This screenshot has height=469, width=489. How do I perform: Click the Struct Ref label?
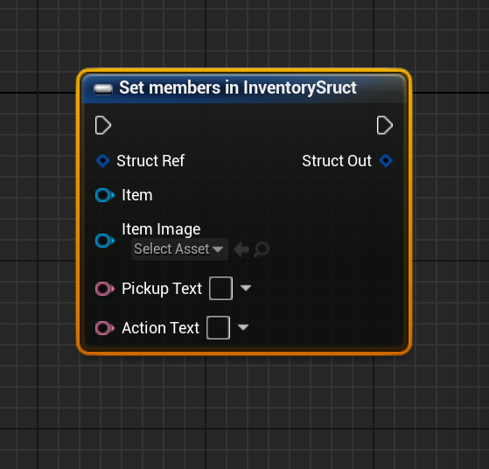pos(150,161)
